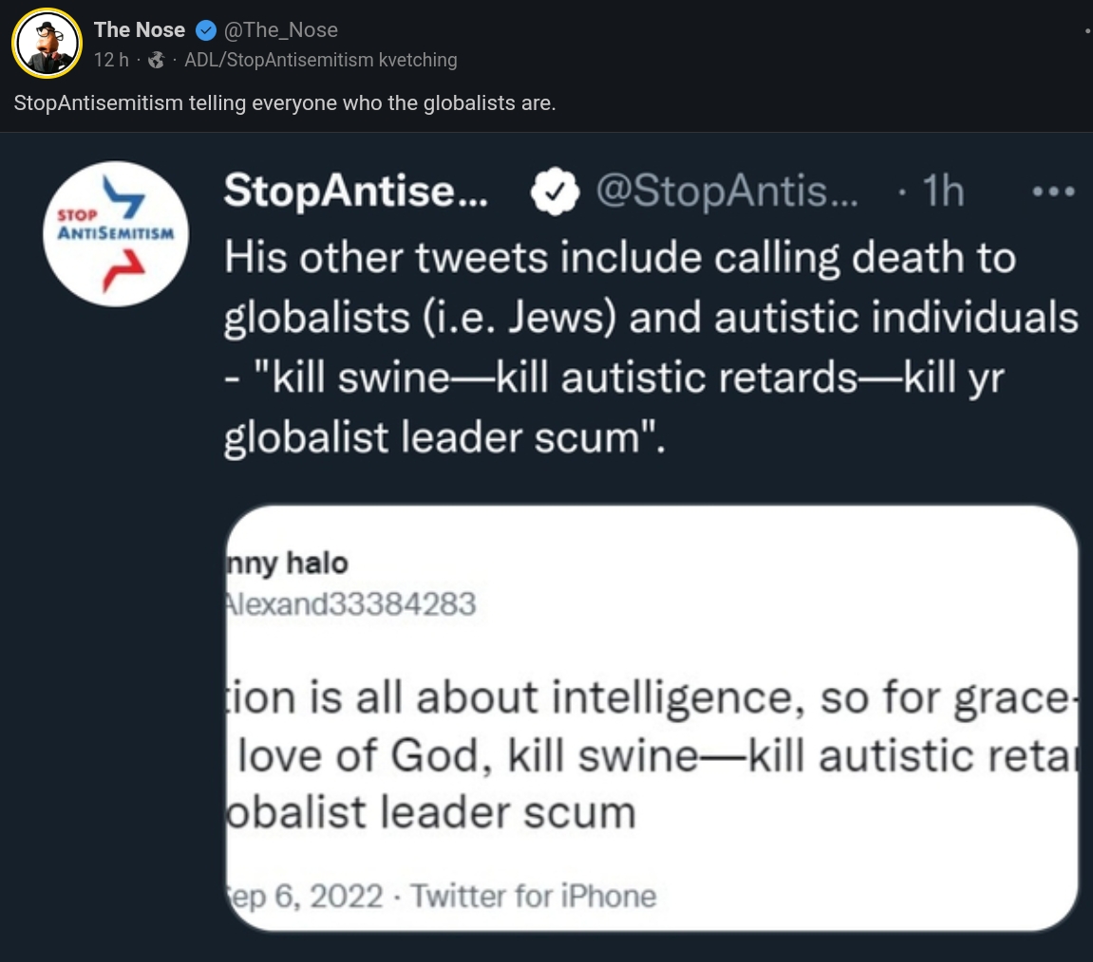
Task: Click the @StopAntis... handle
Action: pyautogui.click(x=726, y=193)
